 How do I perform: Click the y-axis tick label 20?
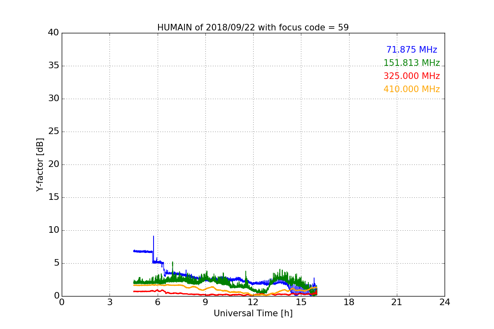click(54, 164)
